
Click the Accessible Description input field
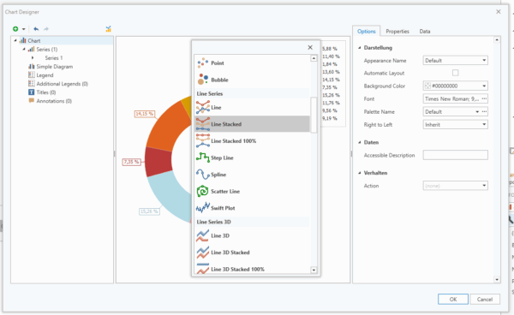tap(456, 155)
